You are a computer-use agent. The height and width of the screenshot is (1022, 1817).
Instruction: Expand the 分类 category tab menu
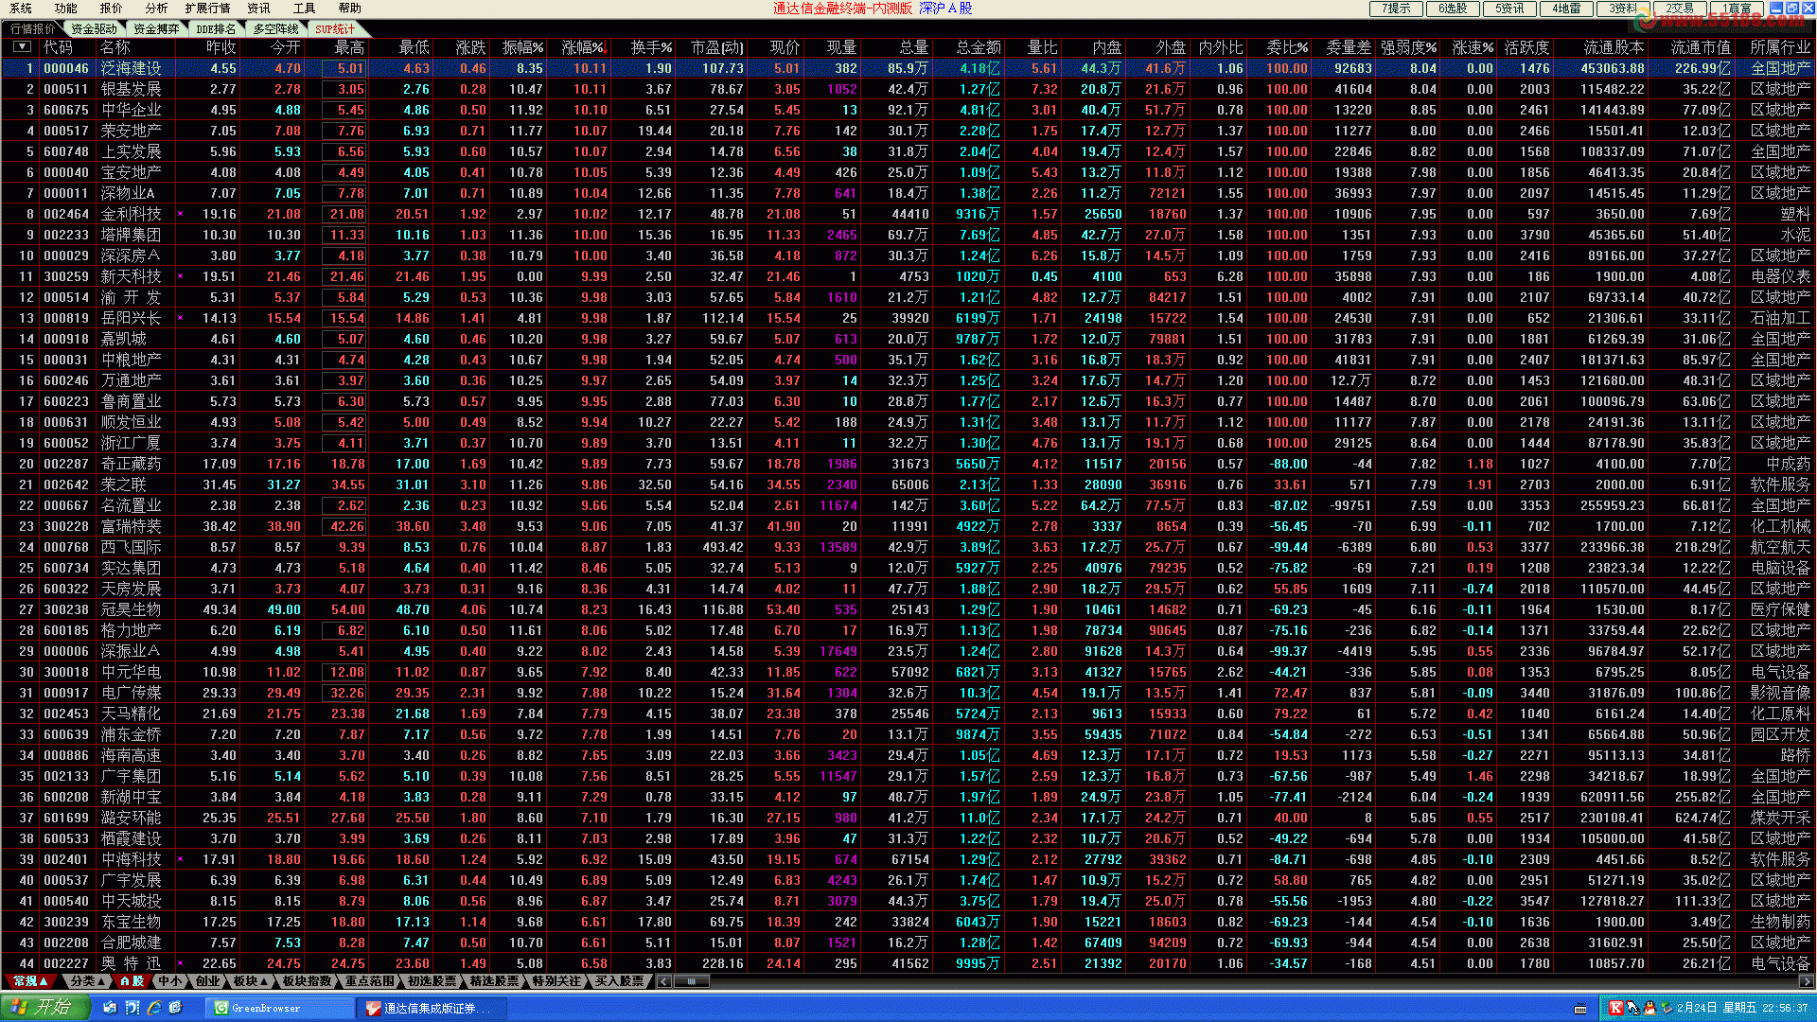pos(88,981)
